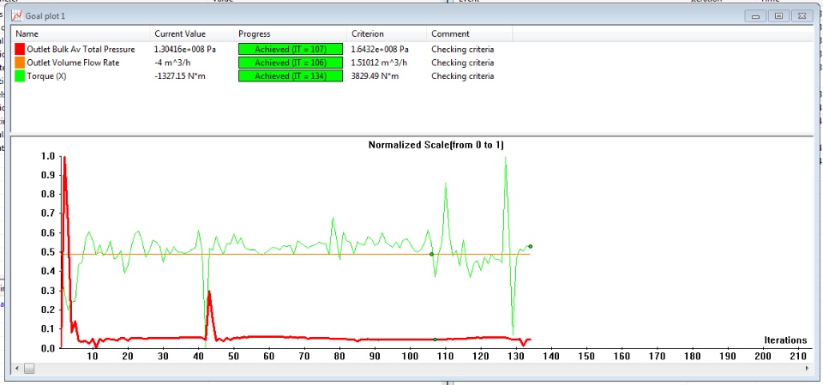Click the criterion 1.6432e+008 Pa
The width and height of the screenshot is (823, 385).
tap(380, 50)
